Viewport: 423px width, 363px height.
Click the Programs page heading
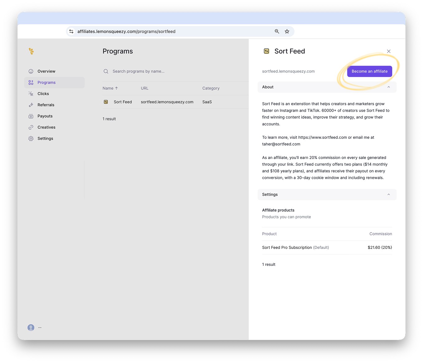coord(118,51)
